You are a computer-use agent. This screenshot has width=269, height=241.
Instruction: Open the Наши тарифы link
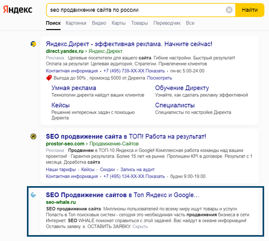[x=61, y=169]
